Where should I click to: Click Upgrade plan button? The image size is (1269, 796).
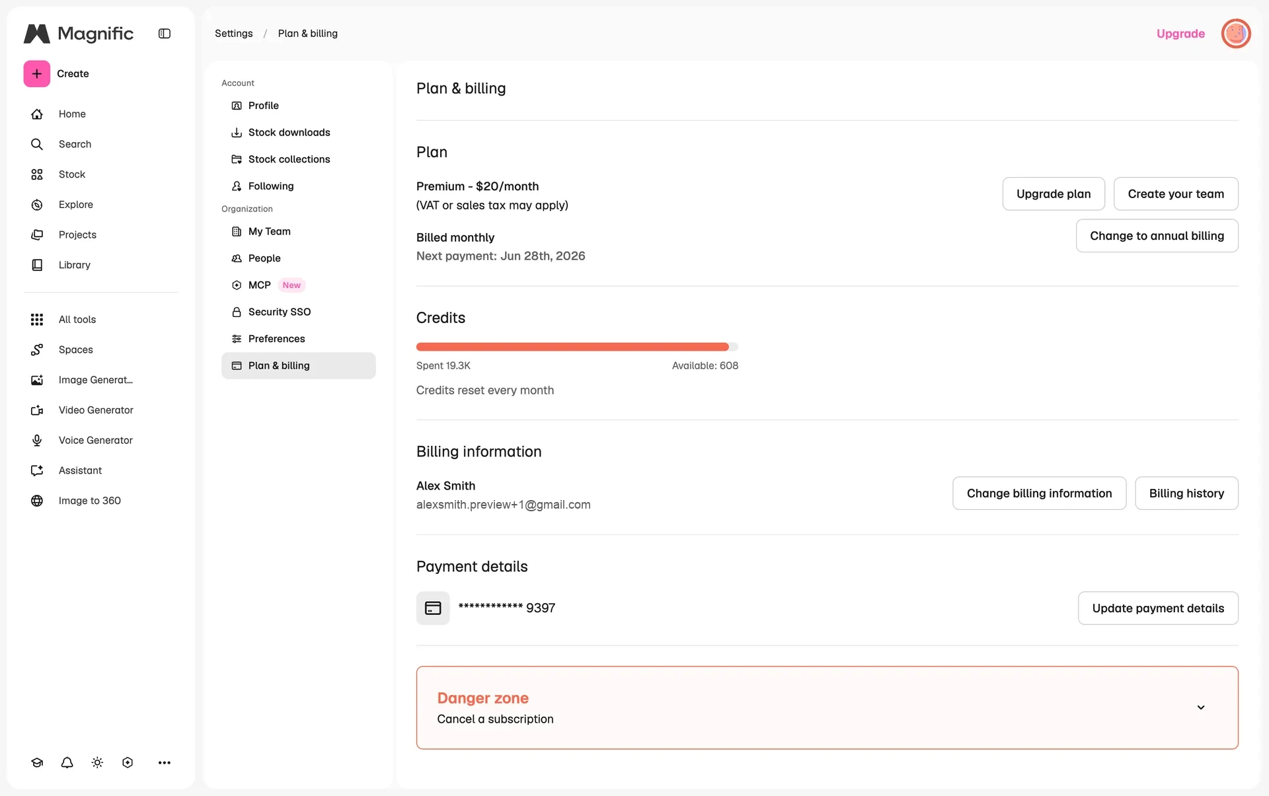(x=1054, y=194)
